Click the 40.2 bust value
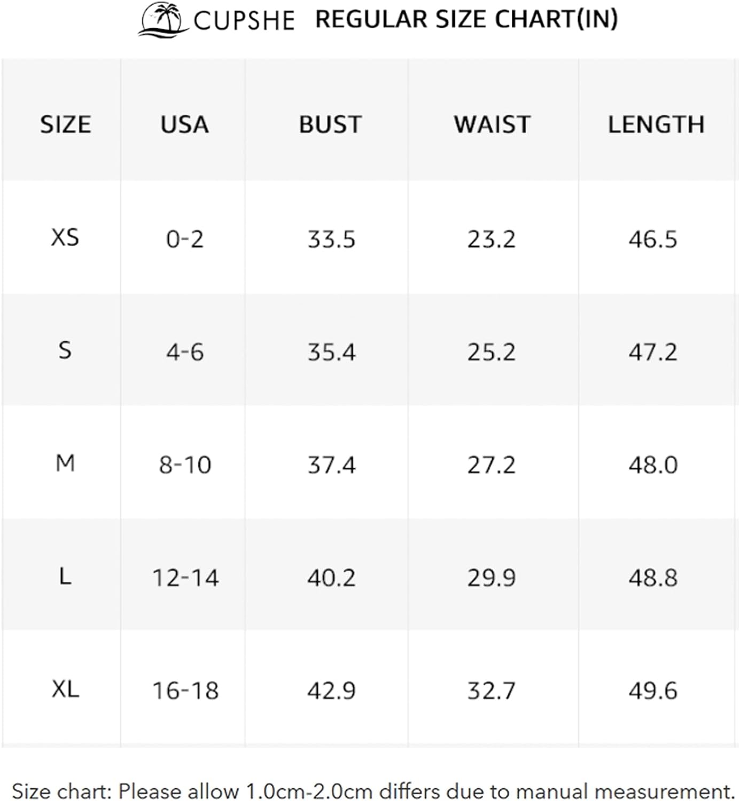Screen dimensions: 740x801 pos(331,578)
